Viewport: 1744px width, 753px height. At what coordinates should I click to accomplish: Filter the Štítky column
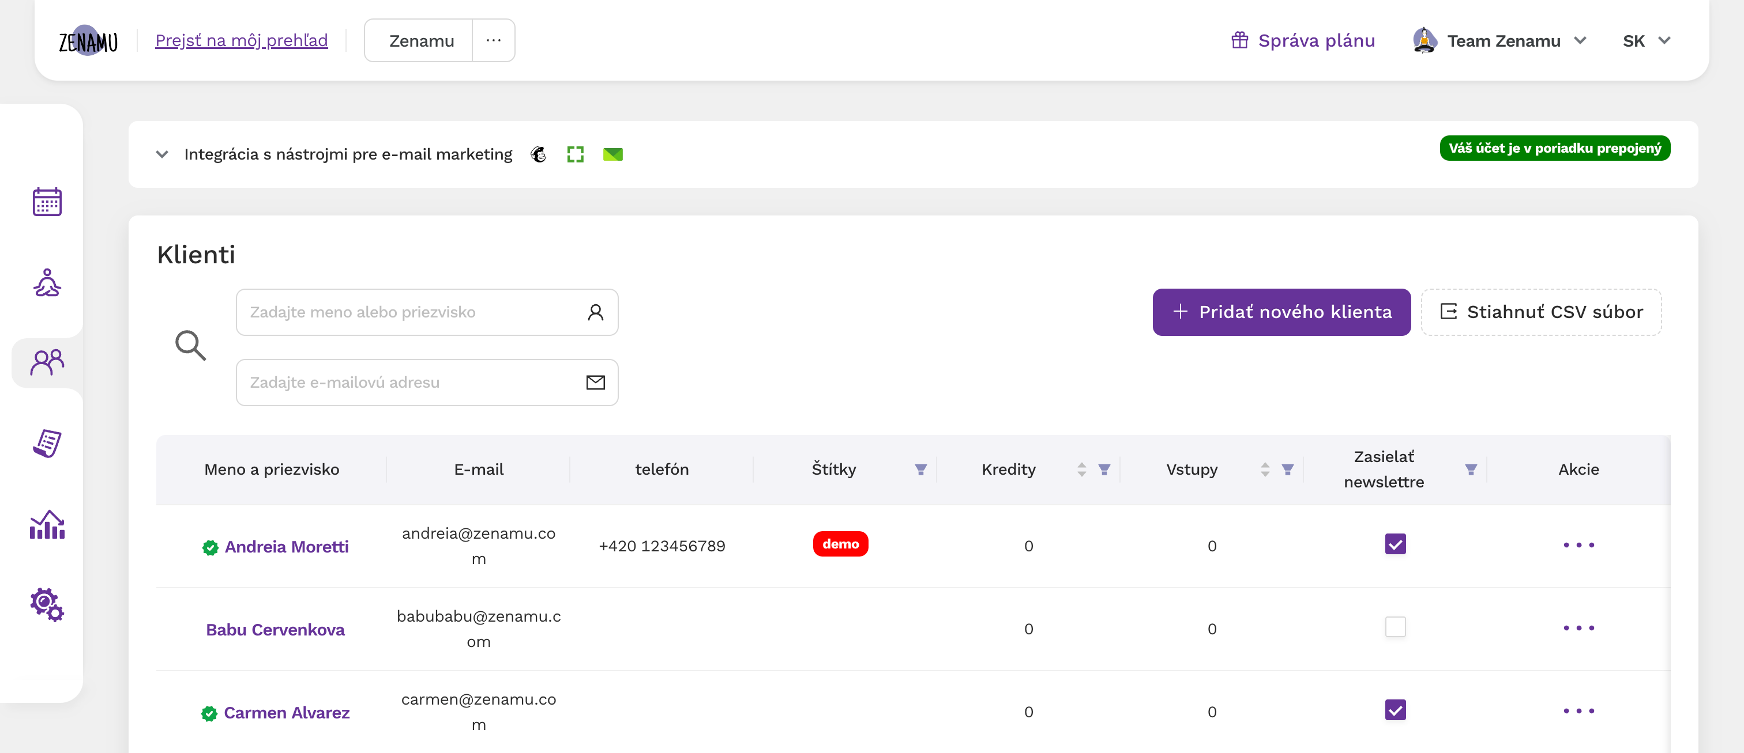click(x=921, y=470)
